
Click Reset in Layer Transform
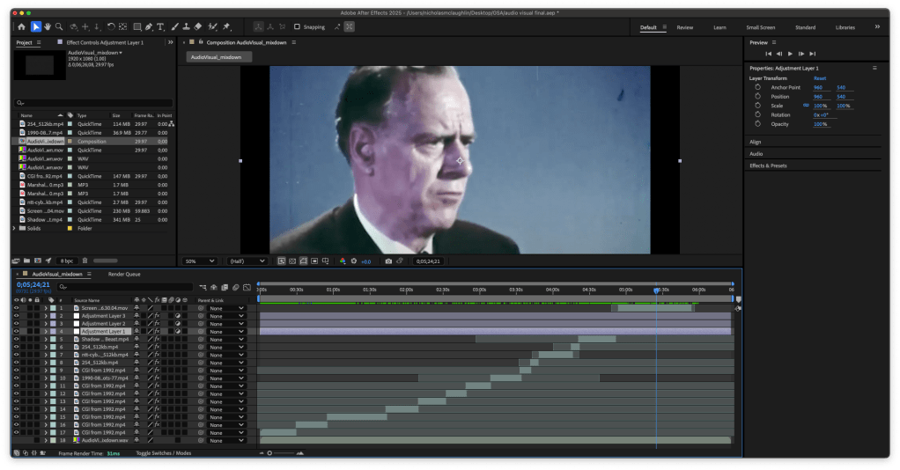click(x=819, y=78)
